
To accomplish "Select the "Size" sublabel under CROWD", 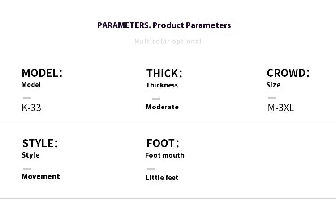I will click(x=273, y=85).
